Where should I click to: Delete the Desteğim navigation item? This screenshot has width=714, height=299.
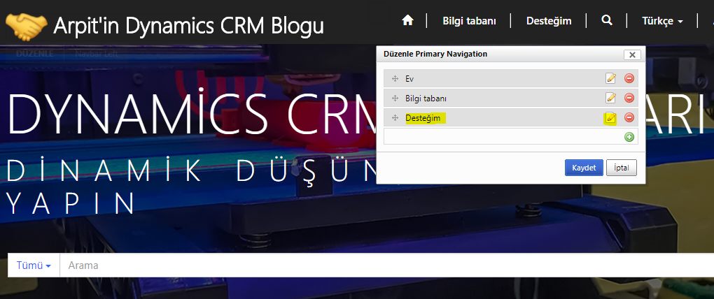(629, 117)
